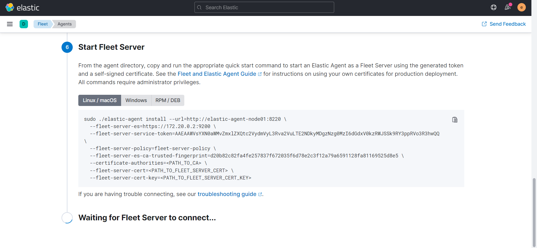This screenshot has height=248, width=537.
Task: Click the --certificate-authorities command line
Action: (149, 163)
